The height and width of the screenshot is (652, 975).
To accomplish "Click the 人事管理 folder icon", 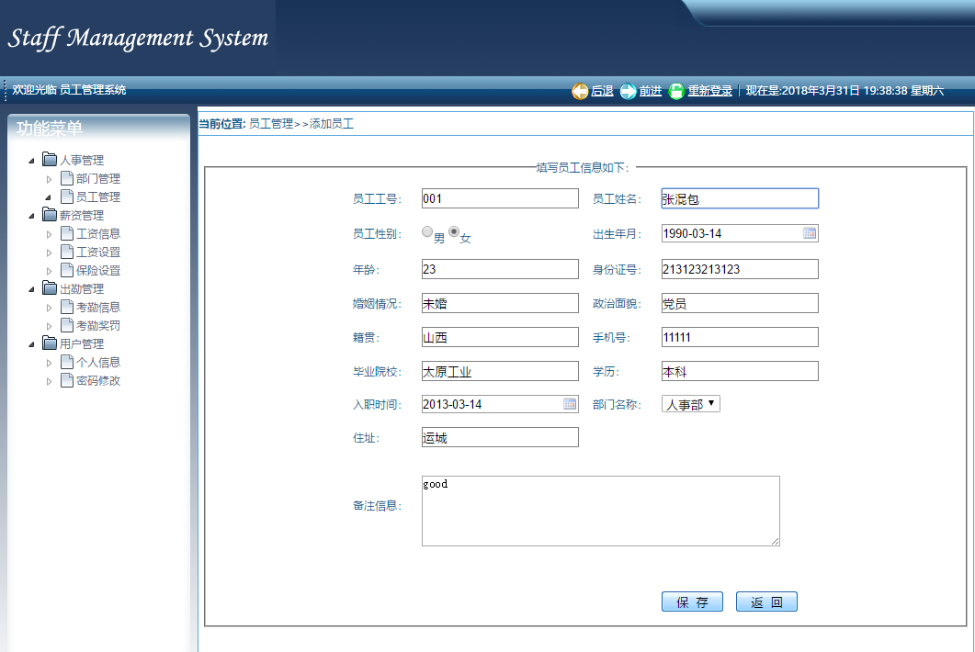I will click(50, 160).
